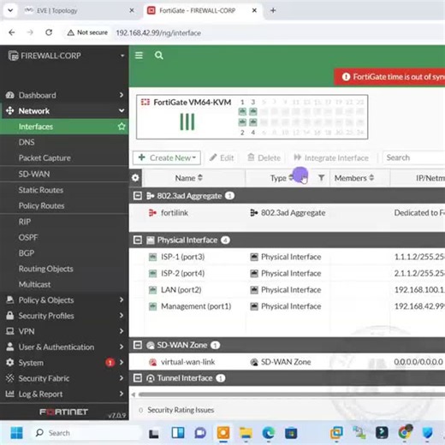This screenshot has height=445, width=445.
Task: Open the RIP page
Action: tap(25, 222)
